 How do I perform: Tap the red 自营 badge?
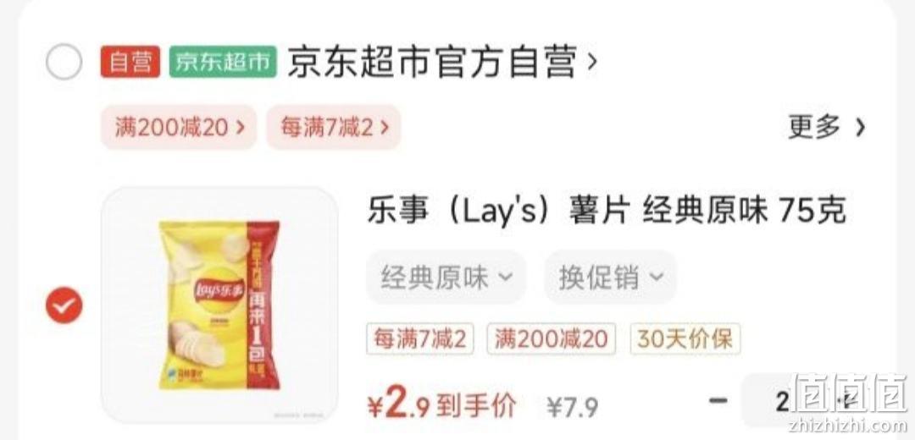[130, 62]
